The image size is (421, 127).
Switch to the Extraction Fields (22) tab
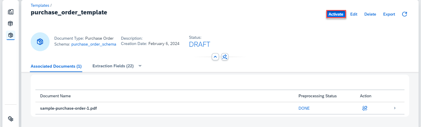(x=113, y=66)
